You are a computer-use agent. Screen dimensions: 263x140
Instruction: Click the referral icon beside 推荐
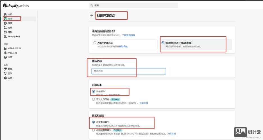click(5, 23)
